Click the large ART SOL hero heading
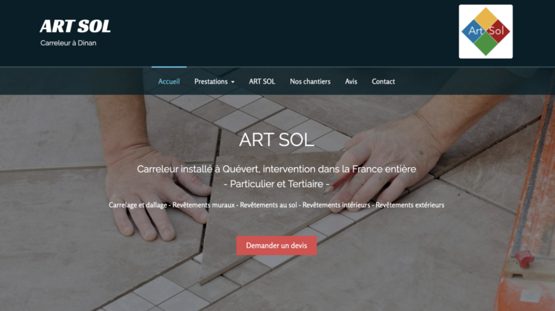 click(x=276, y=140)
